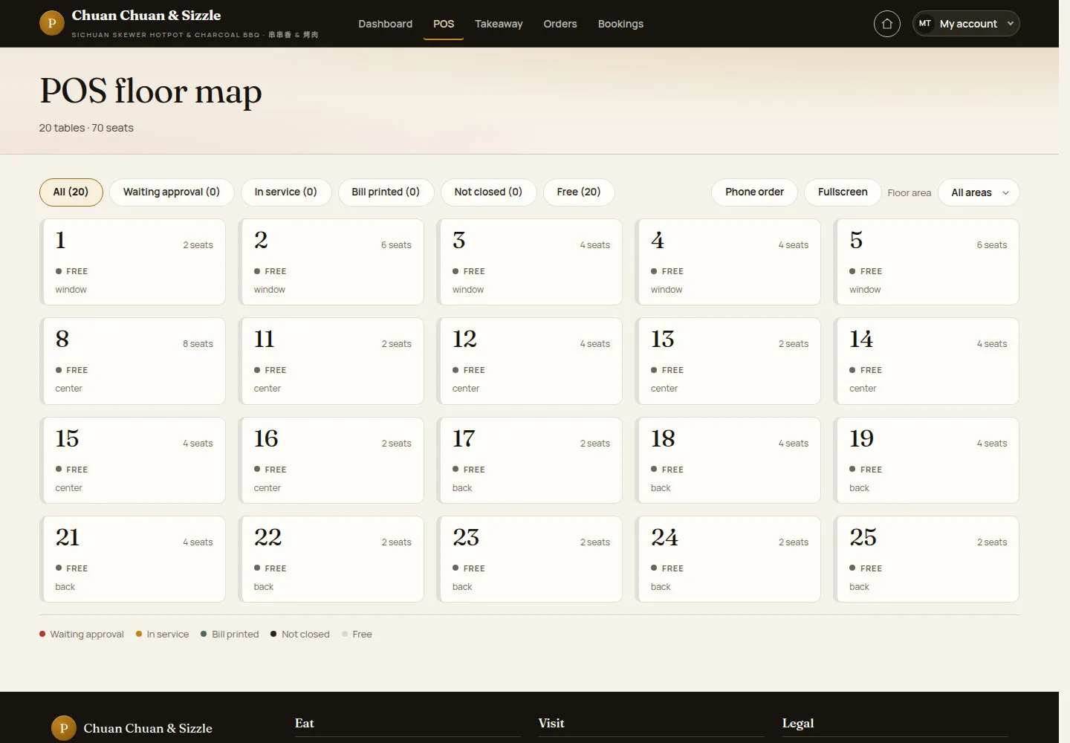The image size is (1070, 743).
Task: Click the gold P logo badge in header
Action: 51,23
